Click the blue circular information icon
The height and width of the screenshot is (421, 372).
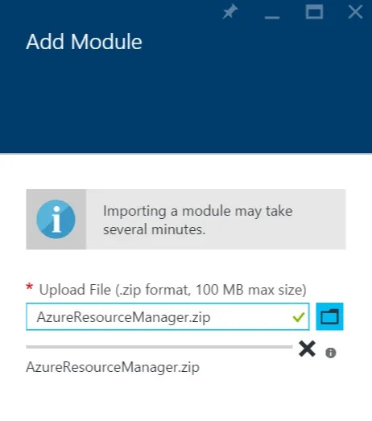pos(56,219)
